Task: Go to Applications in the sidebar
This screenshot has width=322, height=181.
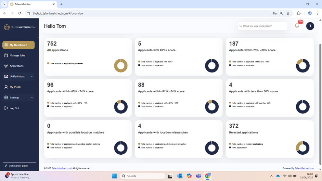Action: coord(17,66)
